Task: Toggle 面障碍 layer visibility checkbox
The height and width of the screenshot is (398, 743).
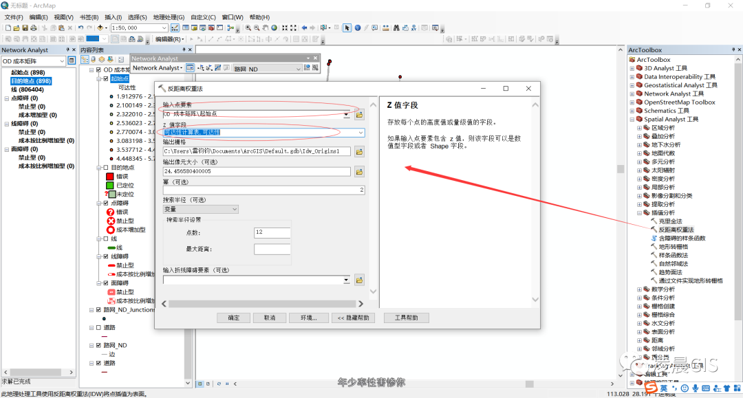Action: pyautogui.click(x=106, y=283)
